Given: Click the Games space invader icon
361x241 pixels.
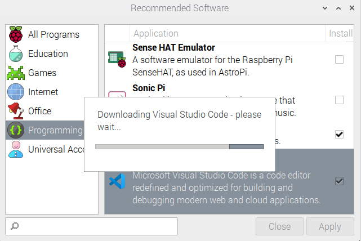Looking at the screenshot, I should [x=16, y=73].
